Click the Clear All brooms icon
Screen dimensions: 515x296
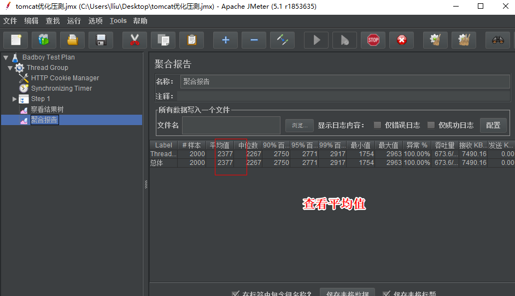pyautogui.click(x=464, y=40)
